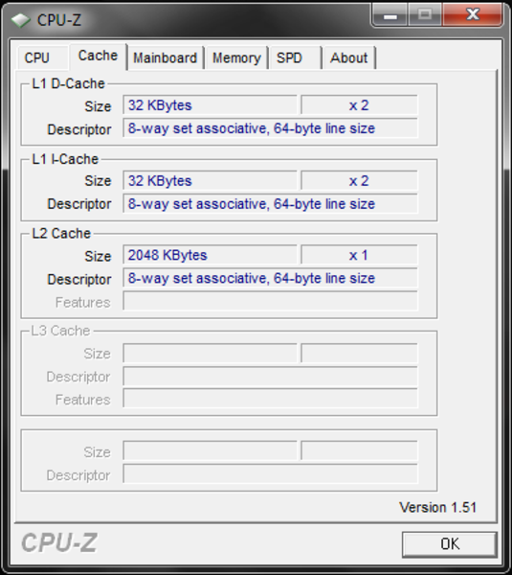Click the L1 D-Cache x 2 multiplier field
This screenshot has height=575, width=512.
click(359, 105)
